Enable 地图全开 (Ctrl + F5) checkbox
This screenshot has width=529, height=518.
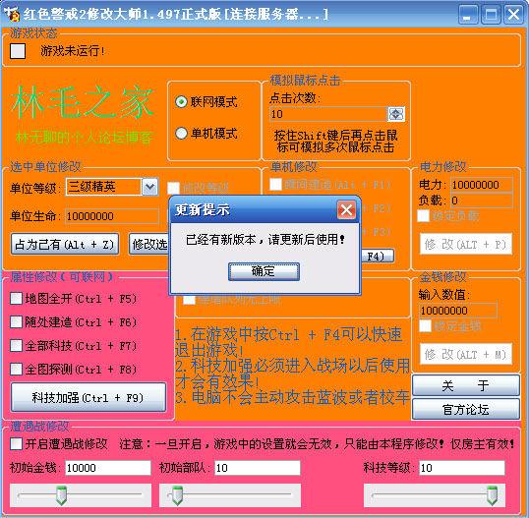16,299
